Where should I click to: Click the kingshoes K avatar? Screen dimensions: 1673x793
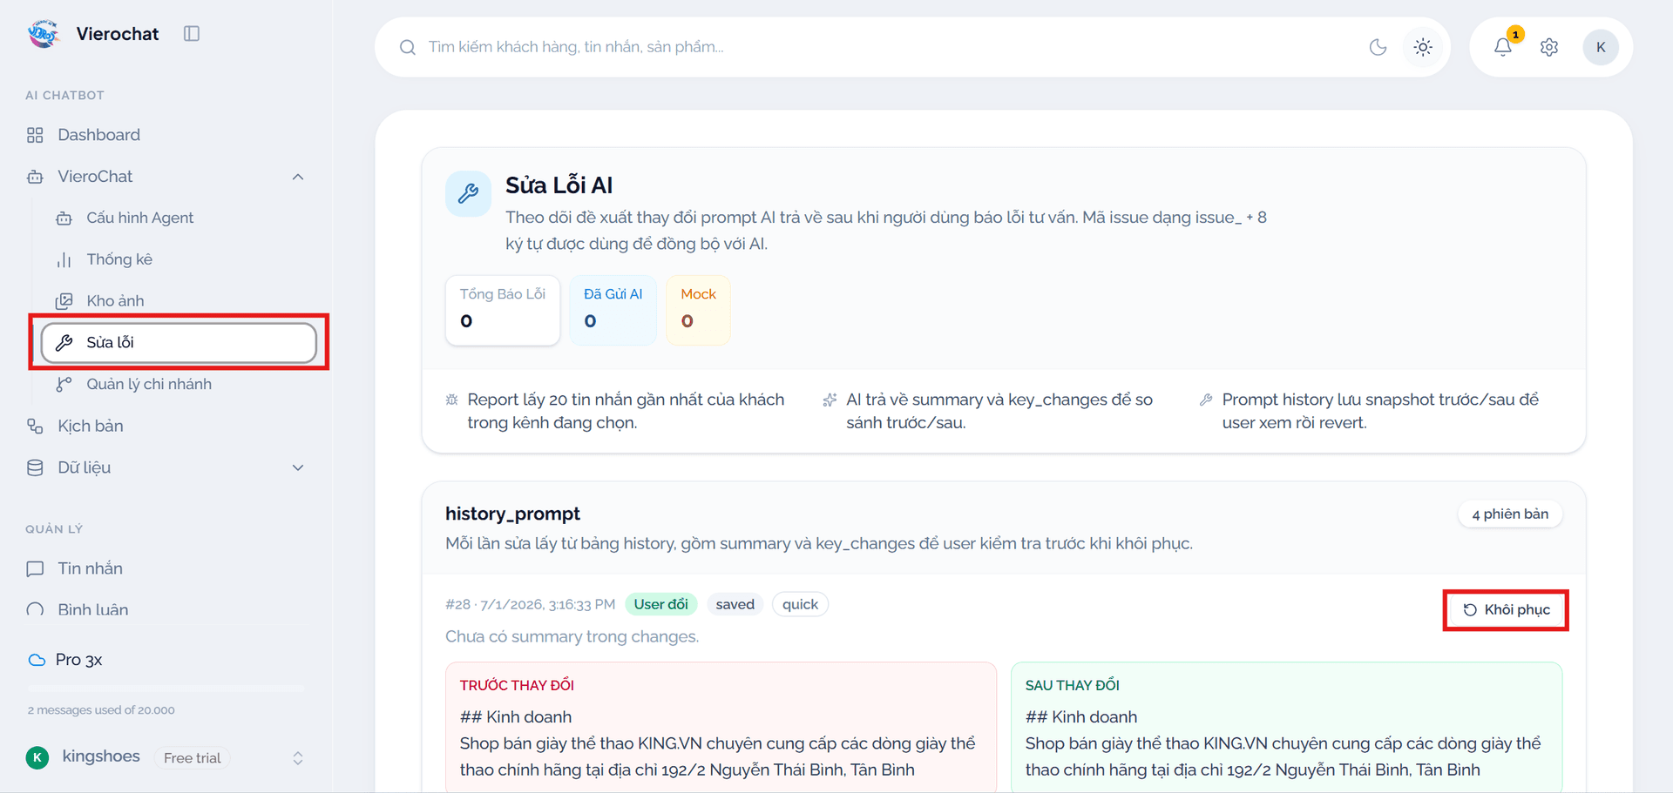pyautogui.click(x=37, y=757)
